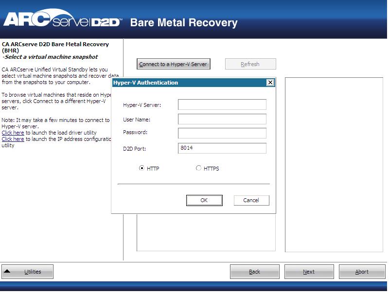Launch the load driver utility link
The width and height of the screenshot is (389, 294).
tap(13, 132)
